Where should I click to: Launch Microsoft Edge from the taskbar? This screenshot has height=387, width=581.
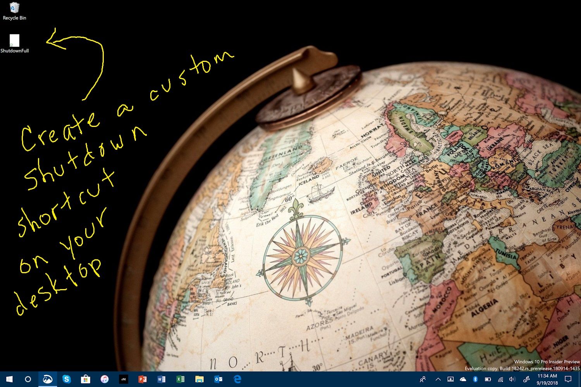point(237,379)
